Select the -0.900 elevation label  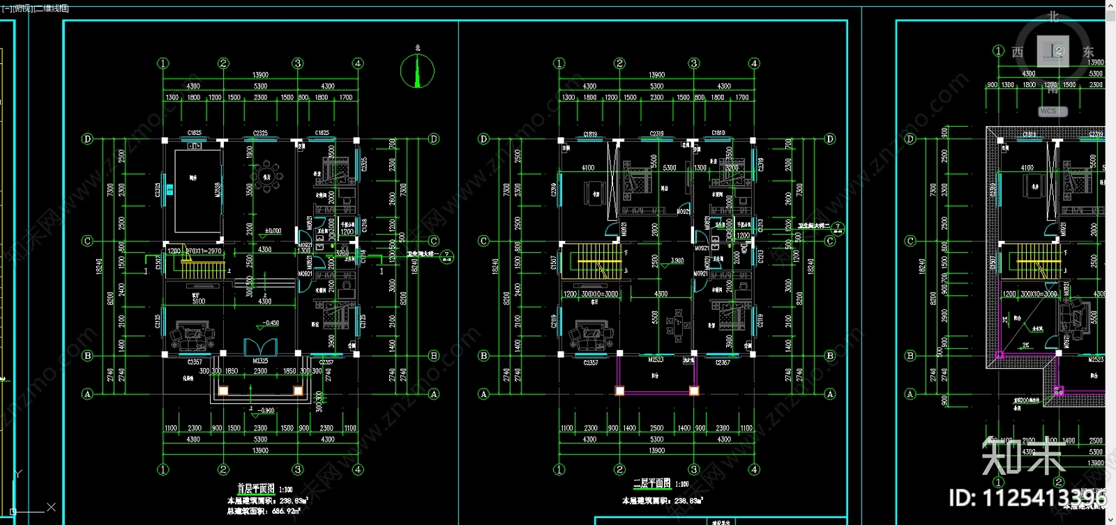(x=265, y=410)
